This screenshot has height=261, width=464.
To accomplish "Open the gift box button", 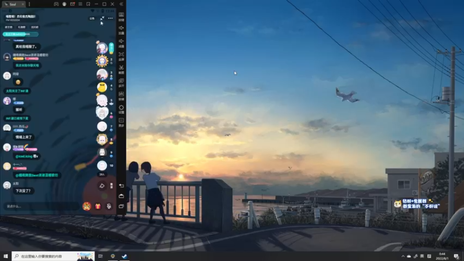I will point(98,206).
